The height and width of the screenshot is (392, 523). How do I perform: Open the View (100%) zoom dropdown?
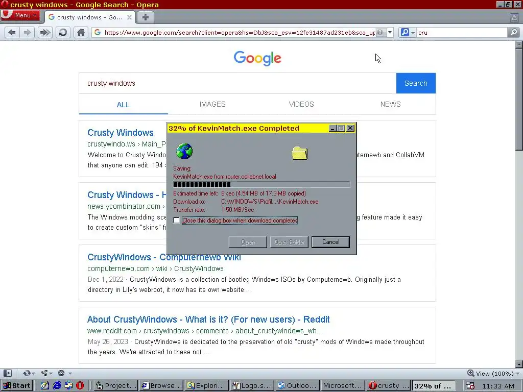(x=494, y=373)
